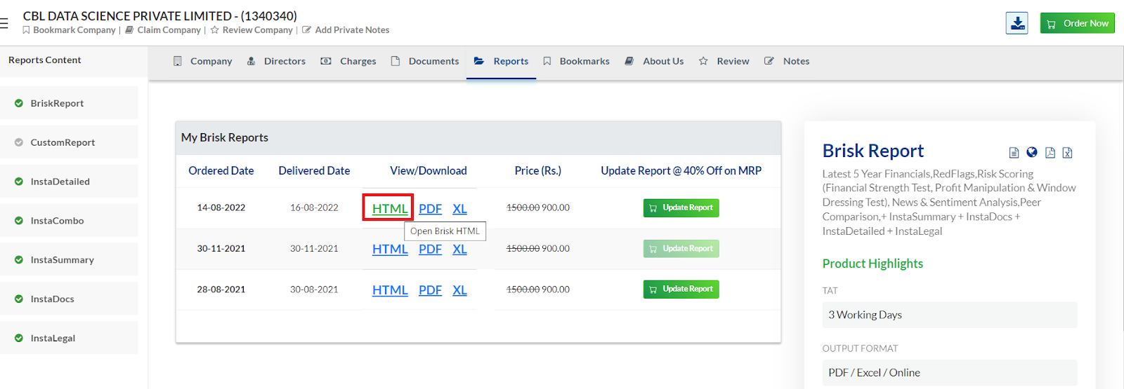1124x389 pixels.
Task: Select InstaDocs in the sidebar
Action: (x=69, y=299)
